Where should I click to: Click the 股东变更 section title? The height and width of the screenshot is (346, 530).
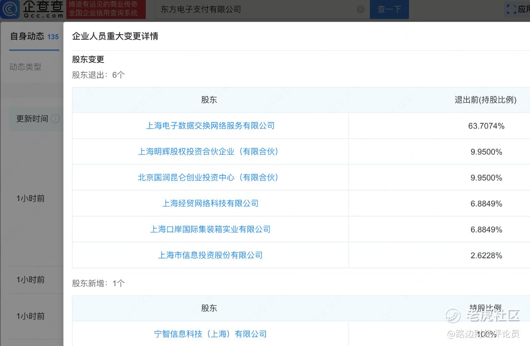88,59
